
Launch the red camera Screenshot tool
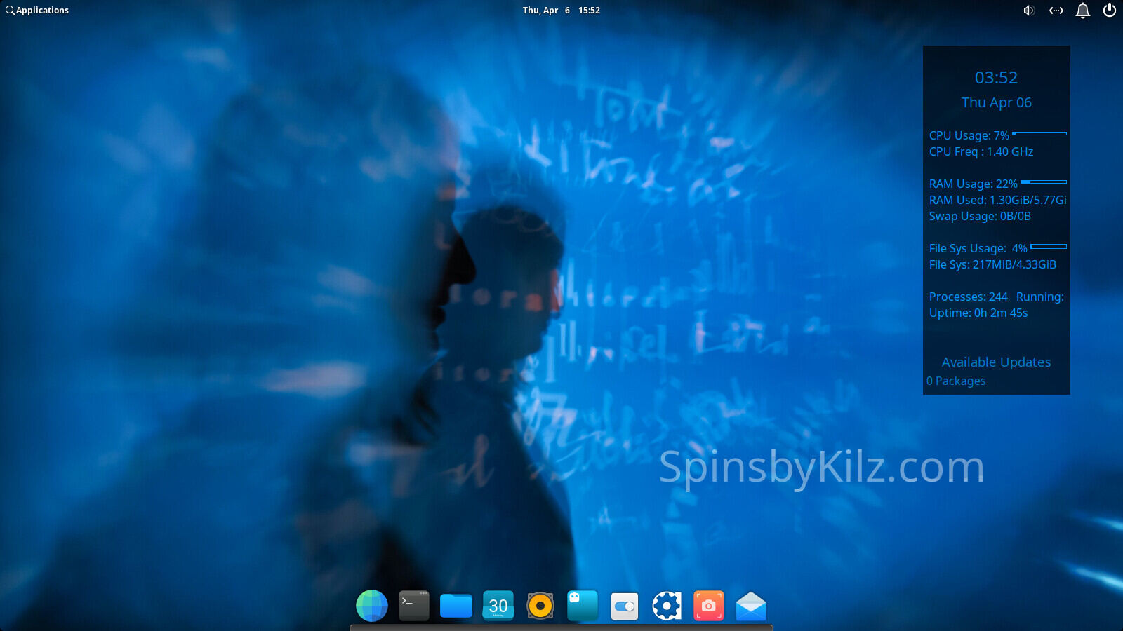(709, 606)
